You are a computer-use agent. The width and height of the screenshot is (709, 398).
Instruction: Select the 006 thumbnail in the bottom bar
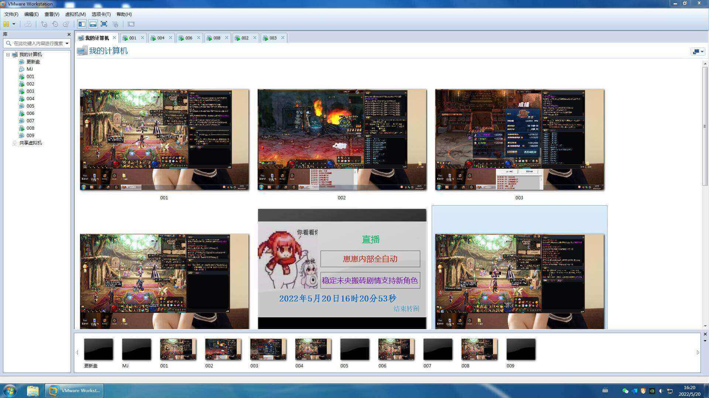396,349
